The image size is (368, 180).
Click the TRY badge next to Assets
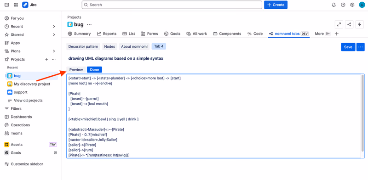[53, 145]
